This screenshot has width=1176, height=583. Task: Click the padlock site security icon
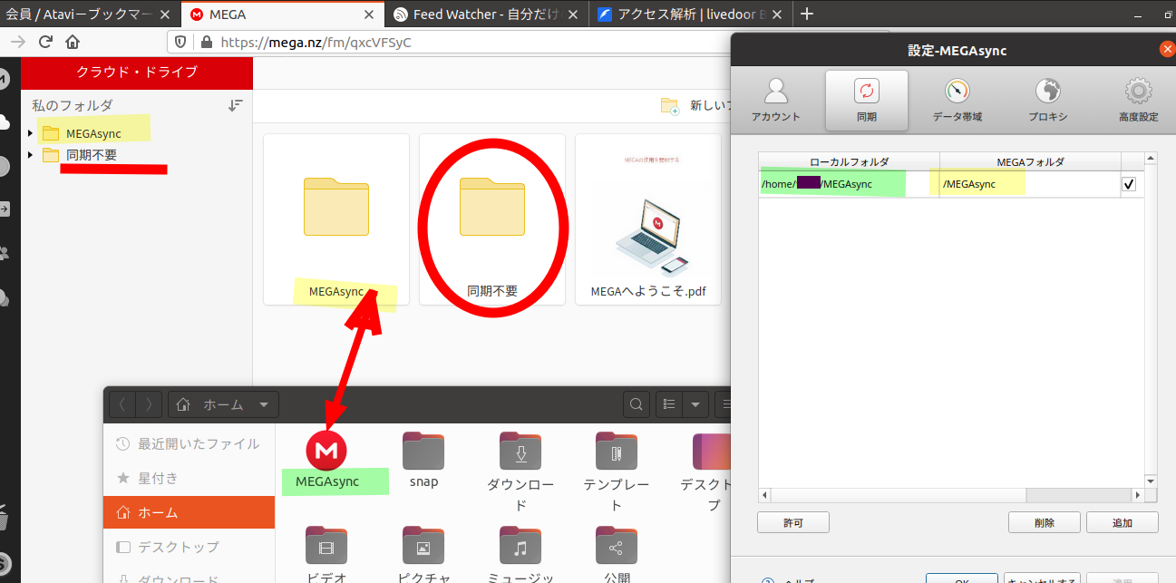pyautogui.click(x=205, y=42)
